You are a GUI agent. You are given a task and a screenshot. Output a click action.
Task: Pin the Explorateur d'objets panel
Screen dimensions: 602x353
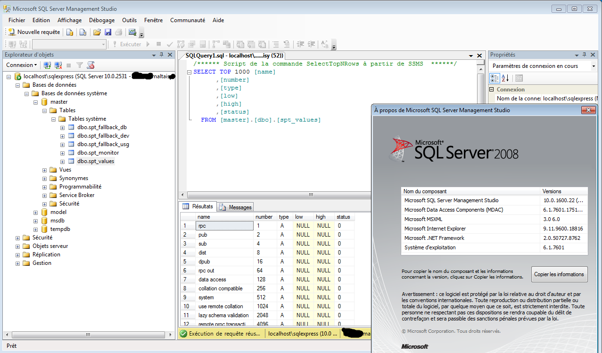click(161, 55)
